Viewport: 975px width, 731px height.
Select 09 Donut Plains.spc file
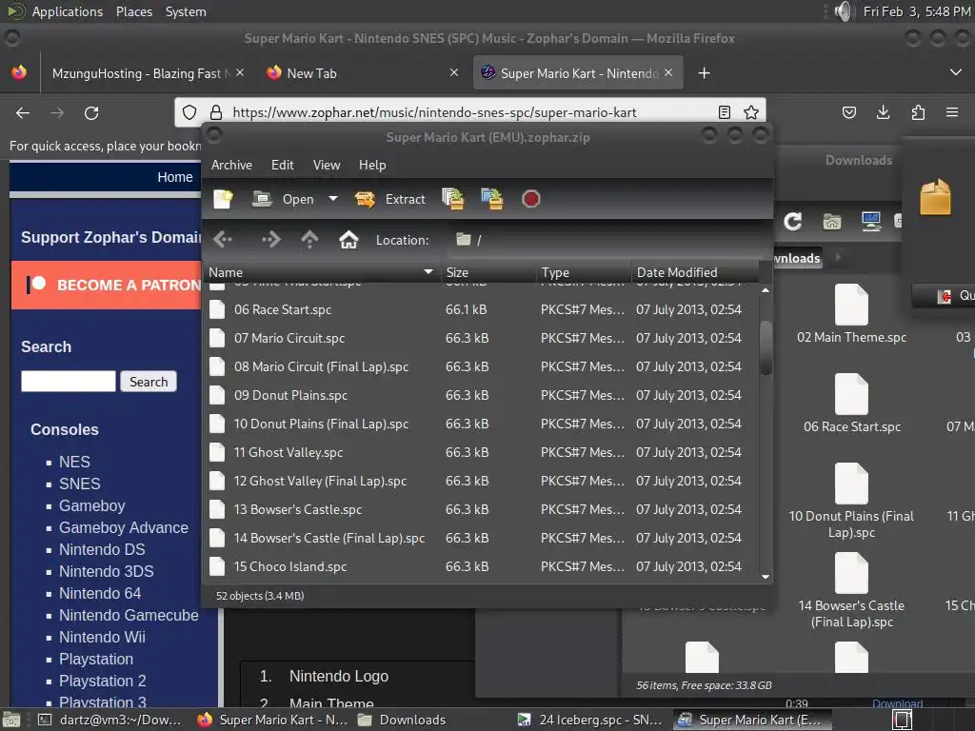pos(481,395)
